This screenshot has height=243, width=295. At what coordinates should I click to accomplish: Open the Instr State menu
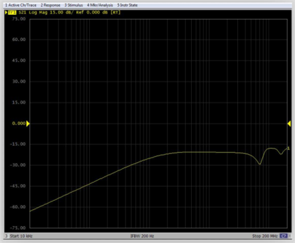click(127, 5)
